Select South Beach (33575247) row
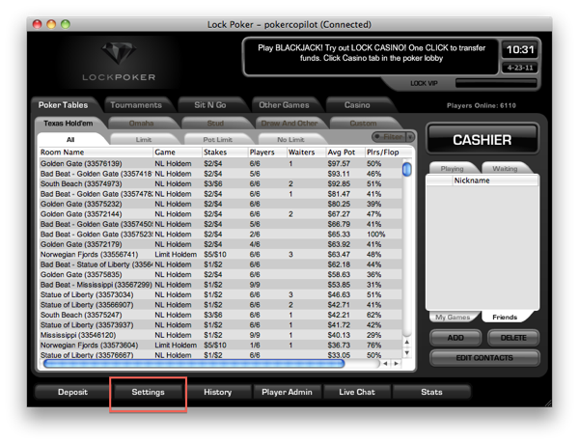 [x=220, y=315]
